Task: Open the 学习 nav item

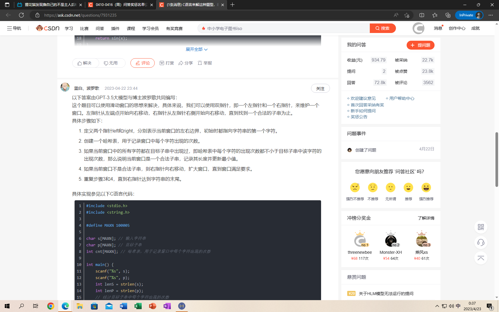Action: [x=69, y=29]
